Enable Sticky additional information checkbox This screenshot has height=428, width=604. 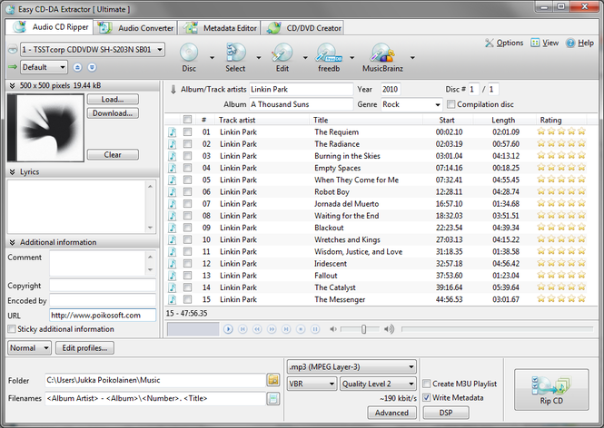[x=12, y=329]
